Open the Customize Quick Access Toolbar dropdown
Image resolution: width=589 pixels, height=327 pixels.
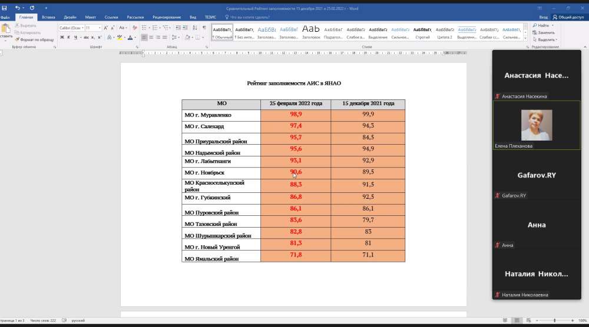[46, 8]
